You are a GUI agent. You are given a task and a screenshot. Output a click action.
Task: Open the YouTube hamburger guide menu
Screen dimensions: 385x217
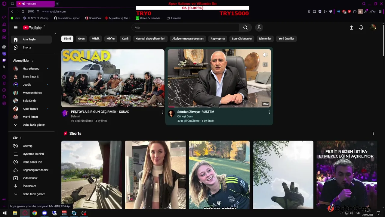pos(16,27)
